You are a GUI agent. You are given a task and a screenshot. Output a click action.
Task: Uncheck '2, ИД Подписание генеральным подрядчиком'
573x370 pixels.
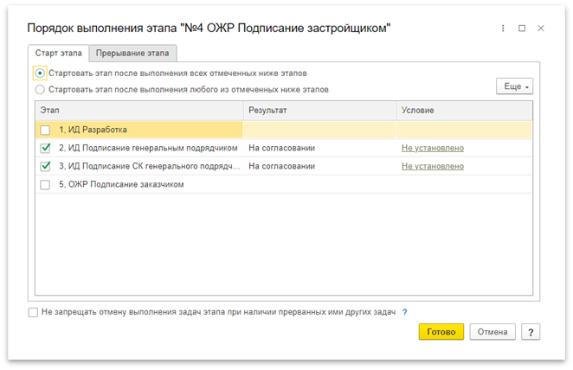coord(46,148)
